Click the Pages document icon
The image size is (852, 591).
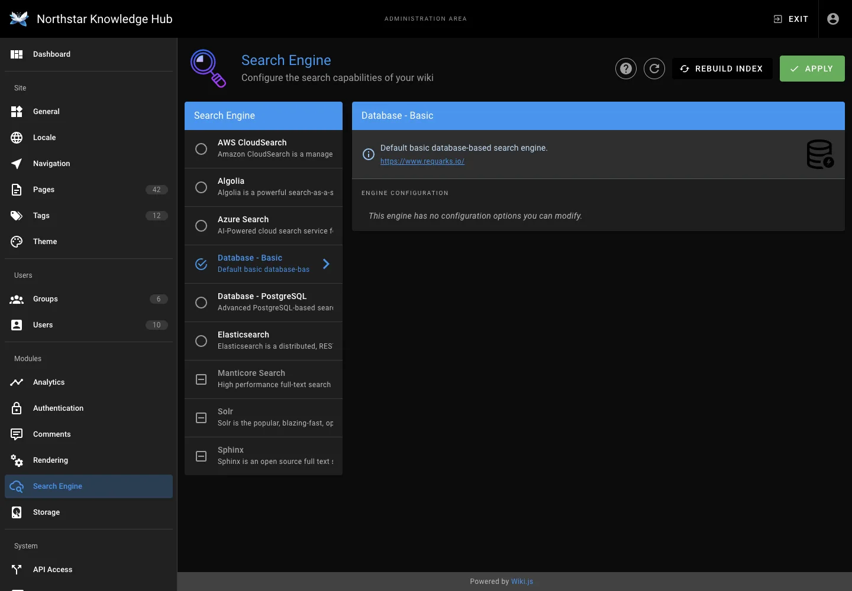coord(17,190)
